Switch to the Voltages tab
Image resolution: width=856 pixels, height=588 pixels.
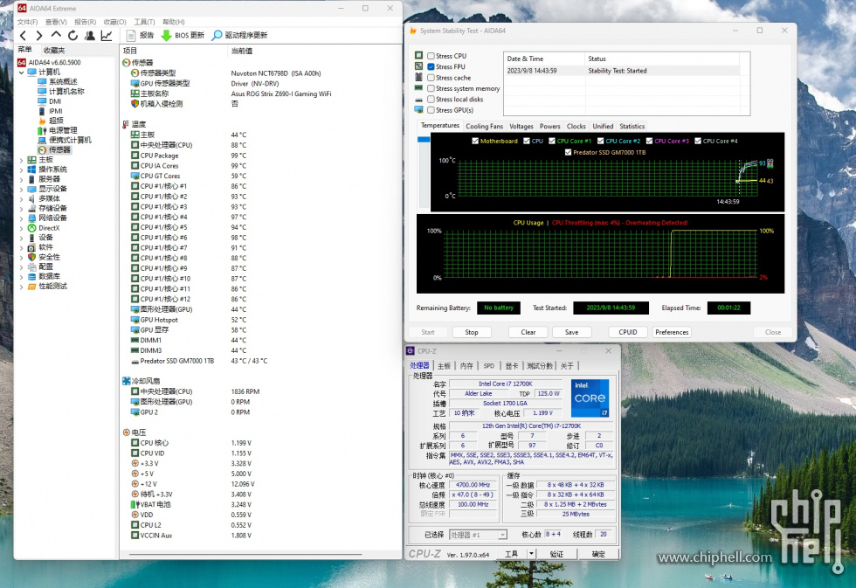point(521,126)
